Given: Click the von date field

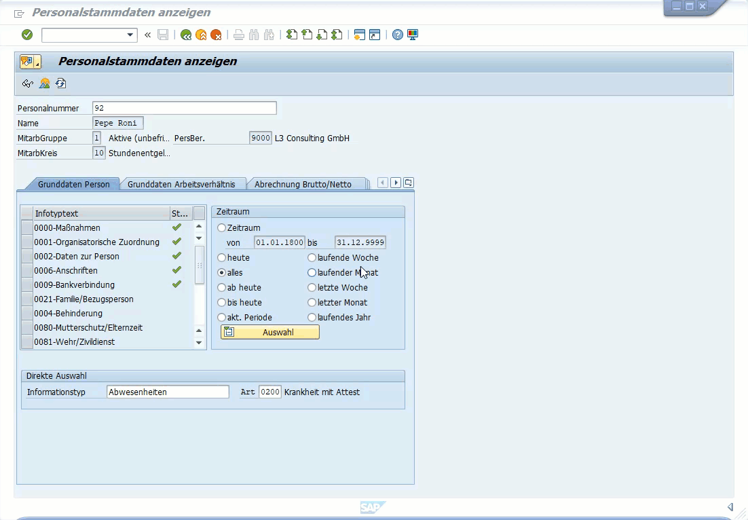Looking at the screenshot, I should click(x=280, y=242).
